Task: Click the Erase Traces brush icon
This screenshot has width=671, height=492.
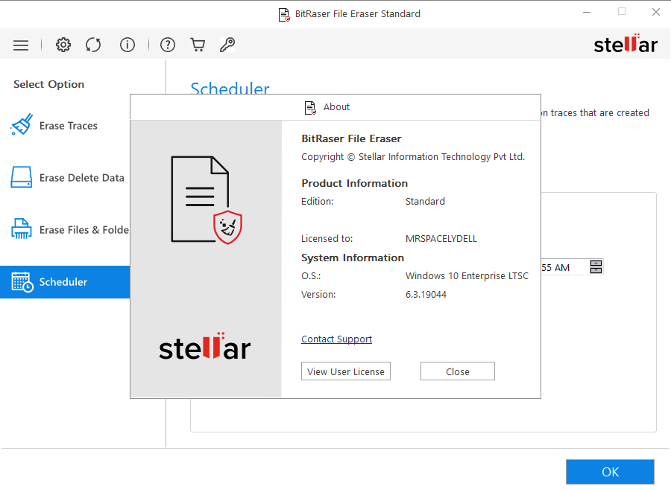Action: [22, 124]
